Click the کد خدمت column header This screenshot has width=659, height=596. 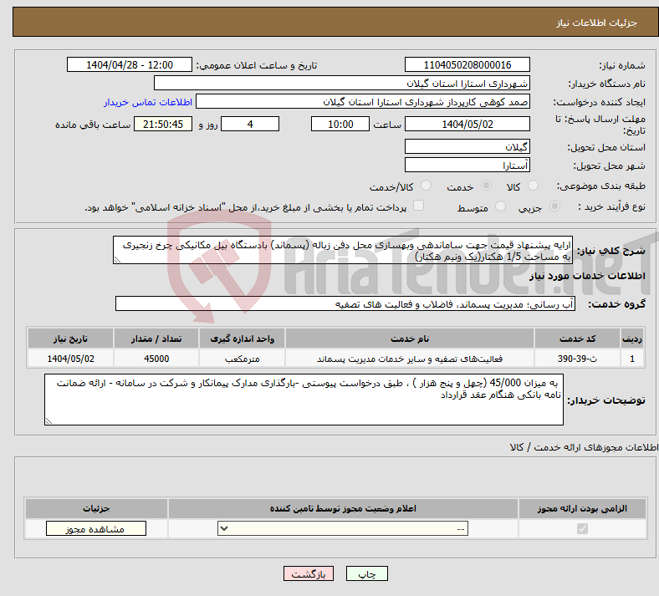click(x=578, y=339)
